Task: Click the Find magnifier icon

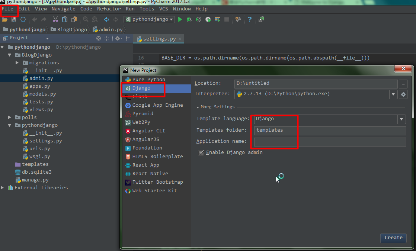Action: [x=86, y=19]
